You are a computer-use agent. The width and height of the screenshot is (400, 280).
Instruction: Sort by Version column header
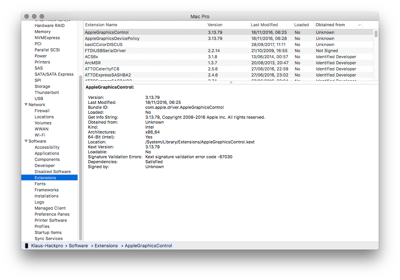(x=228, y=25)
